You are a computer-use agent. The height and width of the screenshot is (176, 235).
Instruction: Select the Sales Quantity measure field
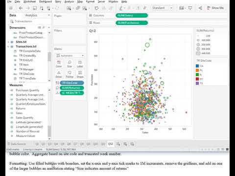pyautogui.click(x=24, y=118)
